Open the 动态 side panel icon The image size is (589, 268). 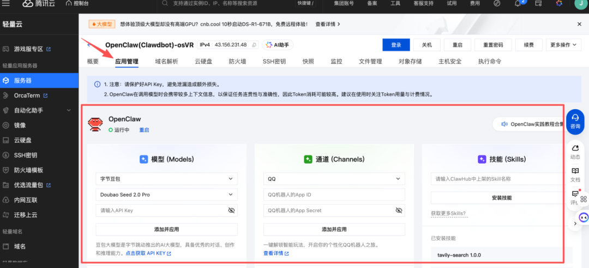tap(575, 152)
